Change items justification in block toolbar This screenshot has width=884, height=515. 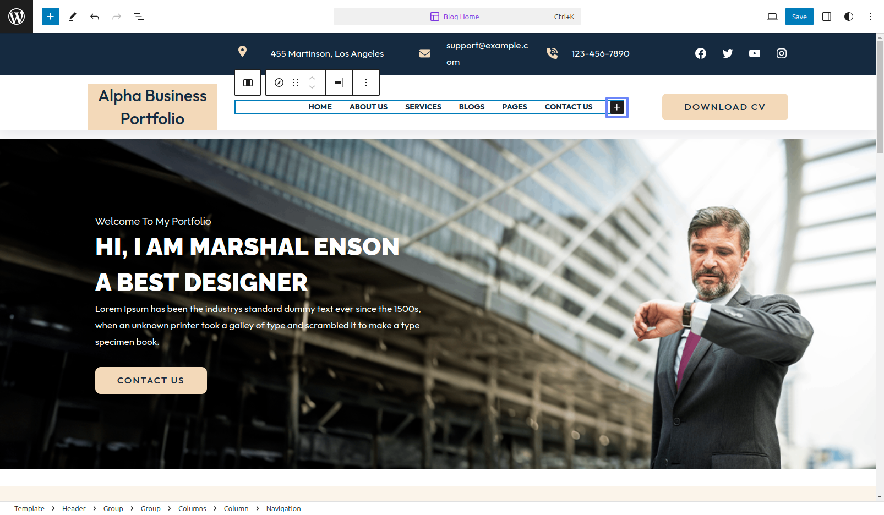pyautogui.click(x=339, y=83)
